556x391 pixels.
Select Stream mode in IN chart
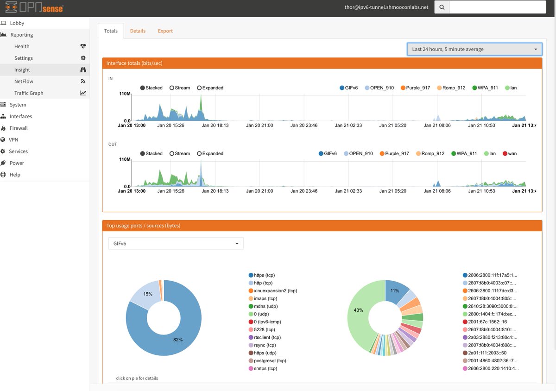click(x=180, y=88)
